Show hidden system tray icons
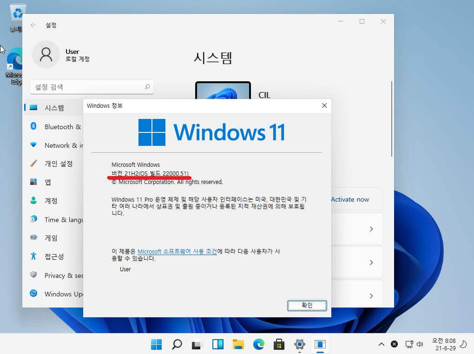The height and width of the screenshot is (354, 474). pos(382,344)
